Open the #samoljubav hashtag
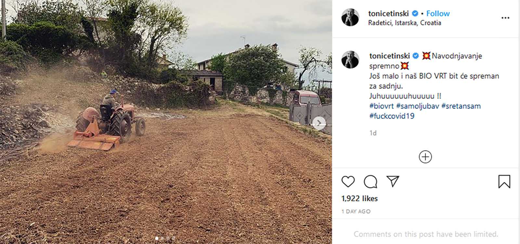The height and width of the screenshot is (244, 520). tap(417, 106)
